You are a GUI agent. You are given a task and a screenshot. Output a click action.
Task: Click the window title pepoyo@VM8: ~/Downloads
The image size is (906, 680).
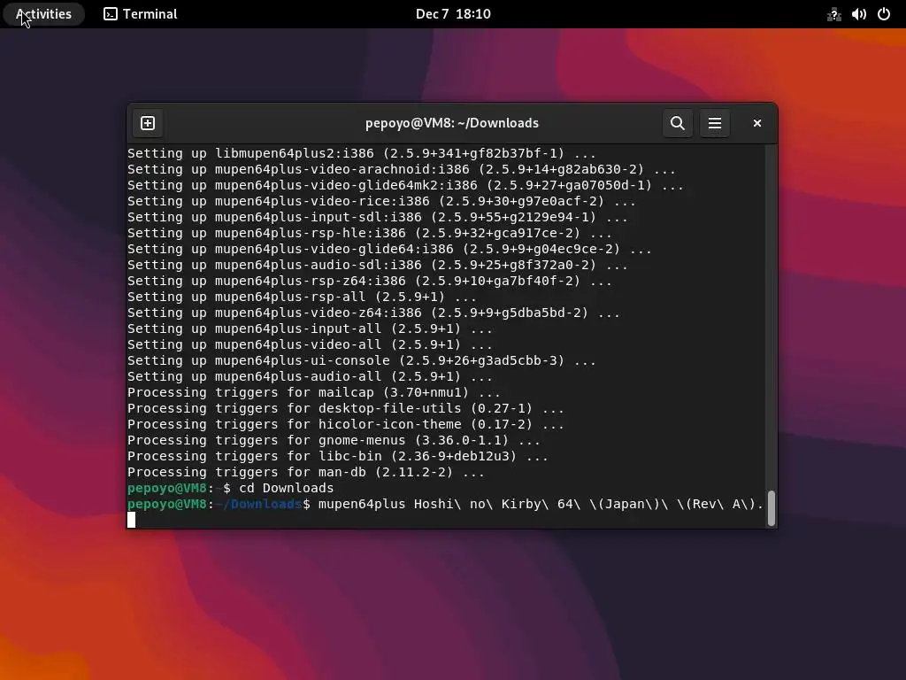[452, 123]
